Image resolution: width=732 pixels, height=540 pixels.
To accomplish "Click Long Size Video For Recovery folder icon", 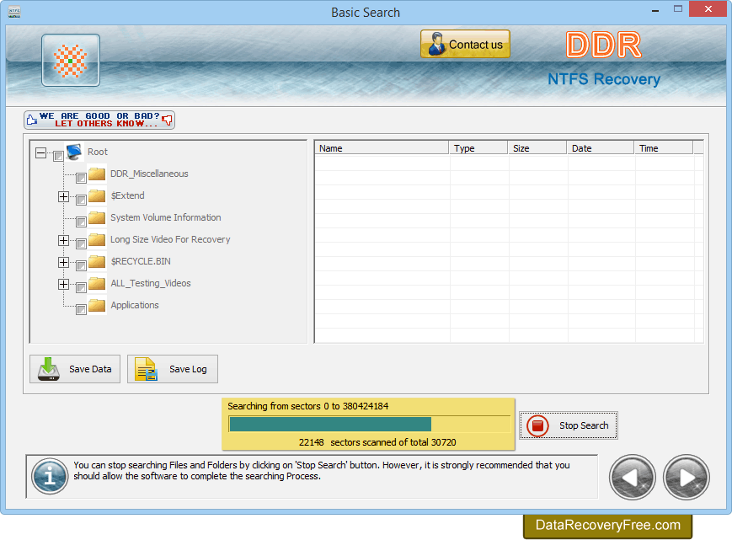I will [x=97, y=239].
